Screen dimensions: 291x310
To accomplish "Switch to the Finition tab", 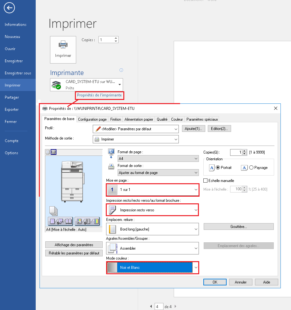I will [116, 119].
